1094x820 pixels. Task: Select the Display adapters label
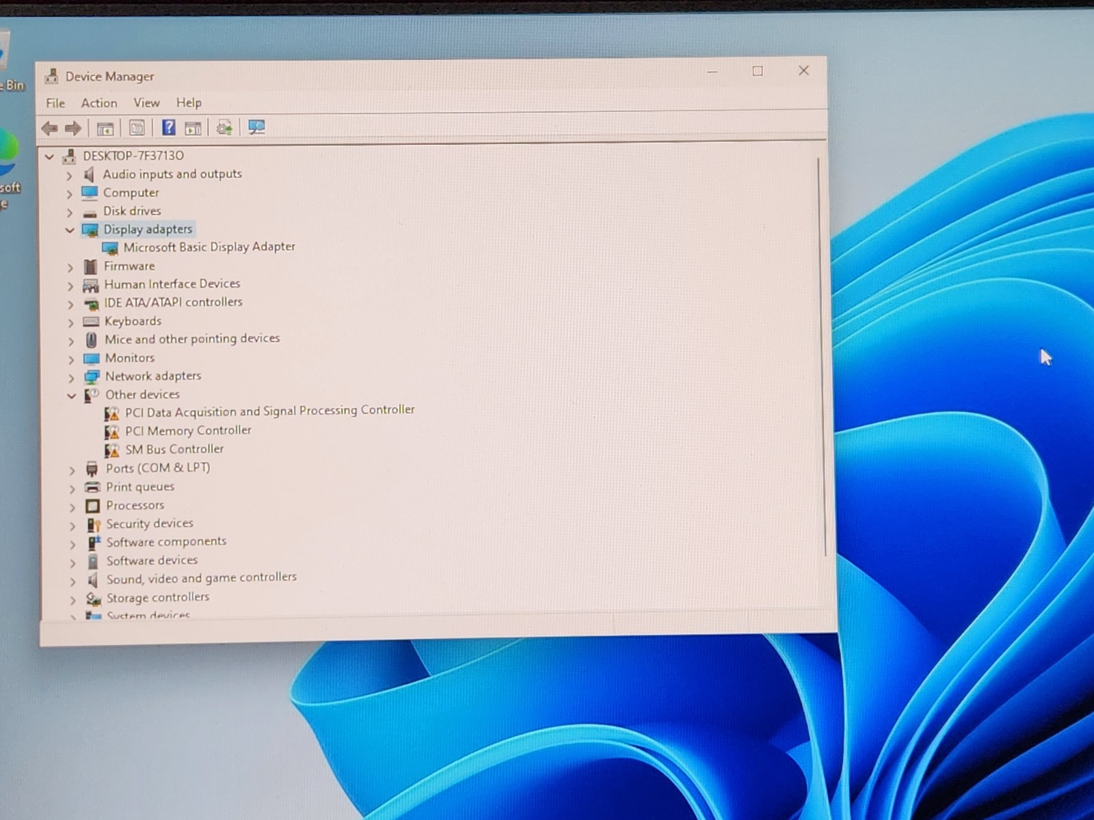pos(148,230)
